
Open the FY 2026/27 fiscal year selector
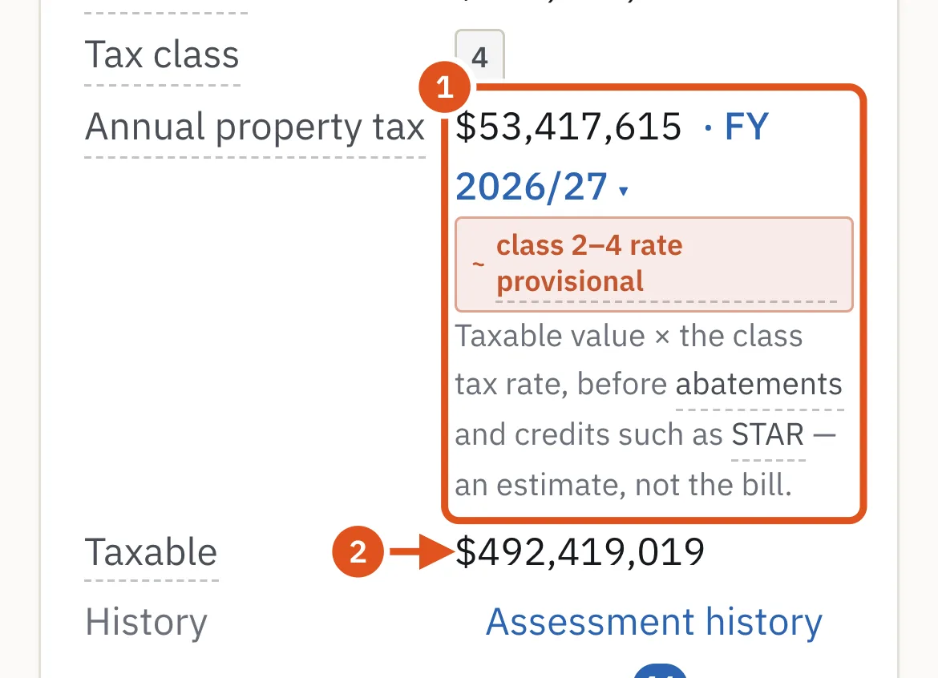[613, 156]
